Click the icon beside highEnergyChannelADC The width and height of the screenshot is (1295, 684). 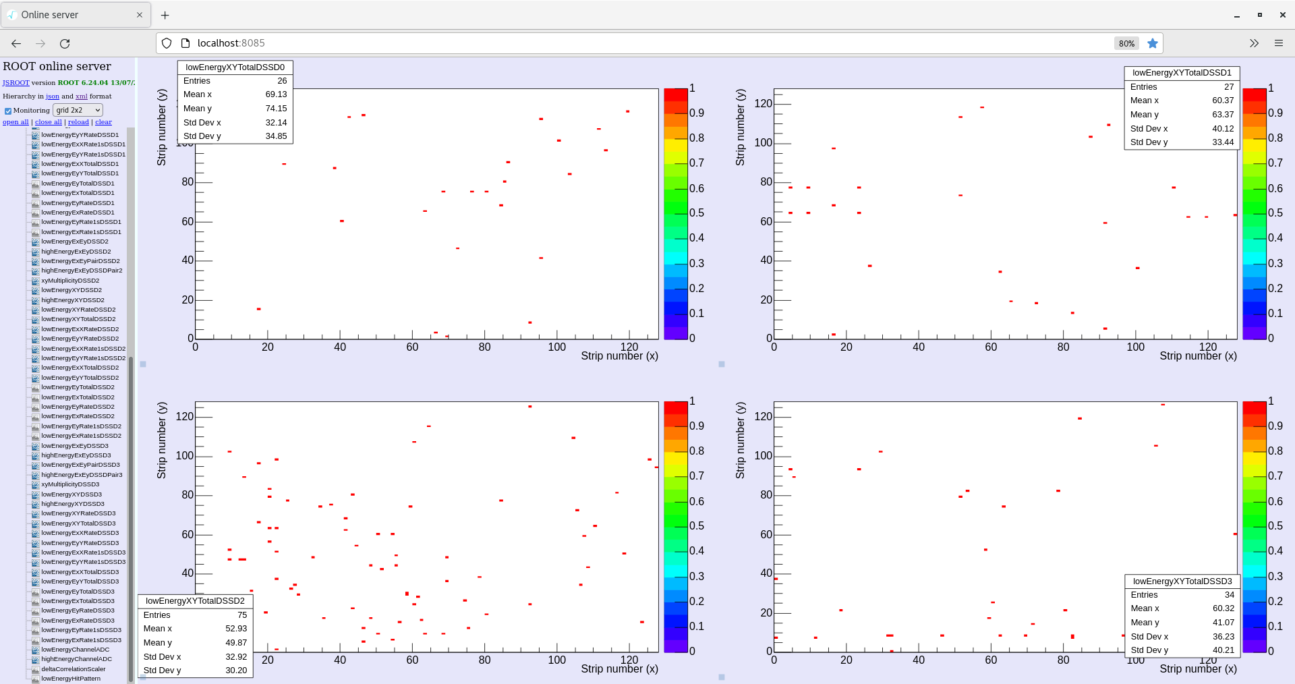(x=36, y=659)
